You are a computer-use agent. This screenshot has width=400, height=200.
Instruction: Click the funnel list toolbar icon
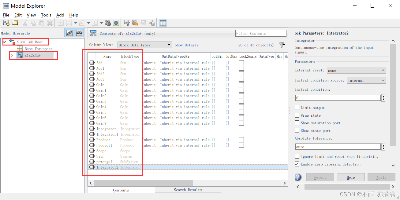127,23
